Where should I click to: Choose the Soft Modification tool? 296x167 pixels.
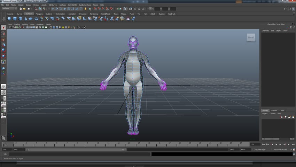3,68
